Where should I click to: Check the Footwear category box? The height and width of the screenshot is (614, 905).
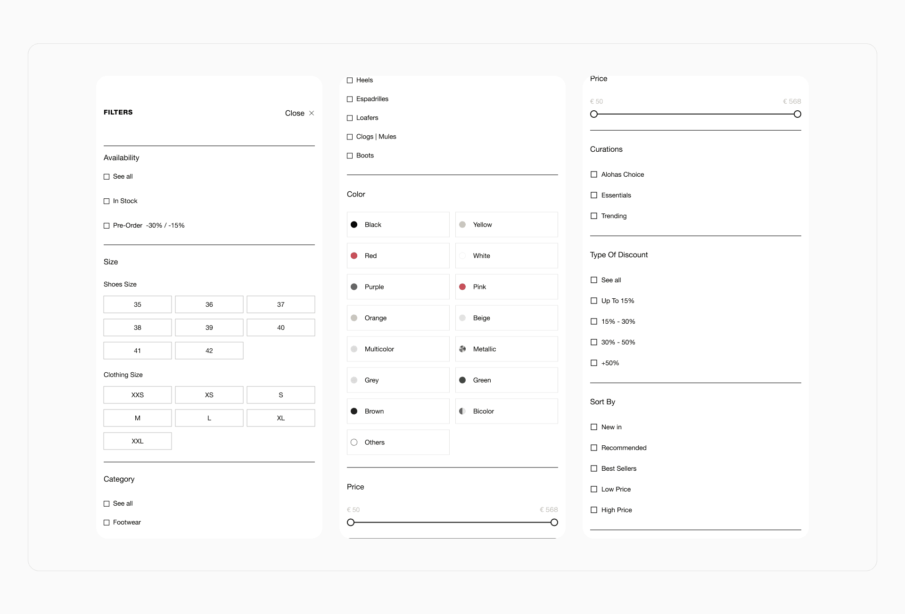(107, 523)
